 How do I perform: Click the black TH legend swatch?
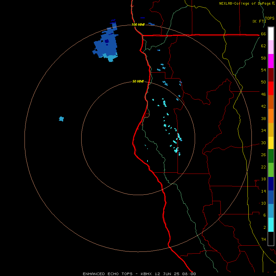pos(271,239)
